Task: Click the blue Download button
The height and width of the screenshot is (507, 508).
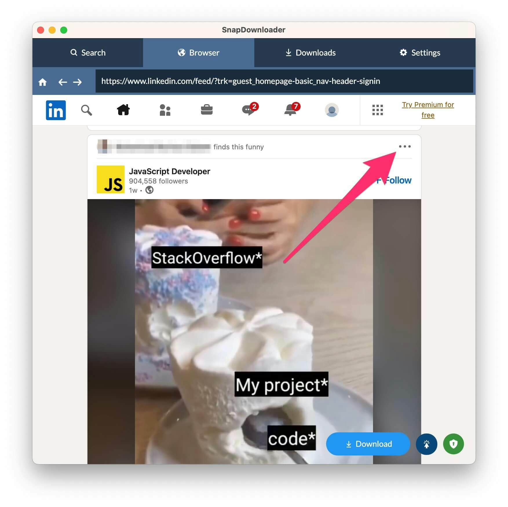Action: pyautogui.click(x=368, y=444)
